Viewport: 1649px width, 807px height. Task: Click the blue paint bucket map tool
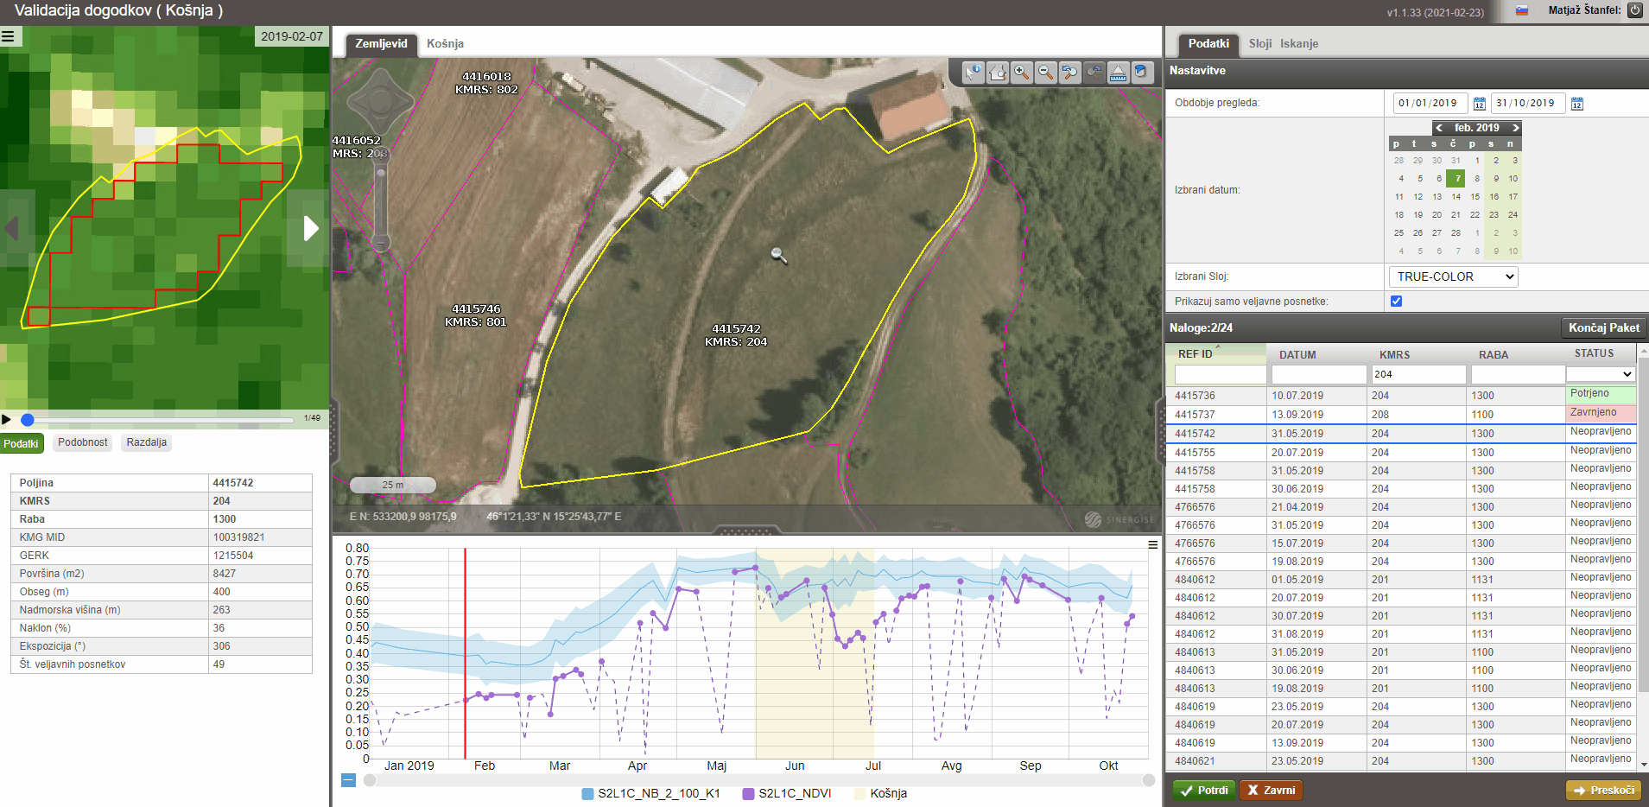[x=1141, y=73]
